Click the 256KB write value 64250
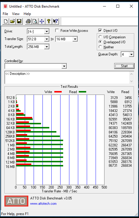Image resolution: width=139 pixels, height=218 pixels. pyautogui.click(x=113, y=136)
